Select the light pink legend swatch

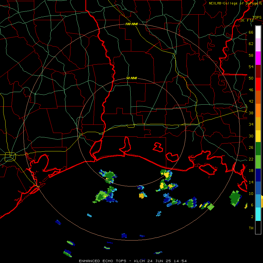pos(258,45)
